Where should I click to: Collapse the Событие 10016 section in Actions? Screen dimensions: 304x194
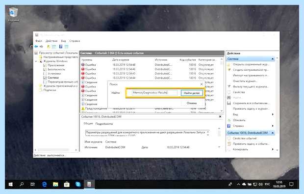point(273,133)
